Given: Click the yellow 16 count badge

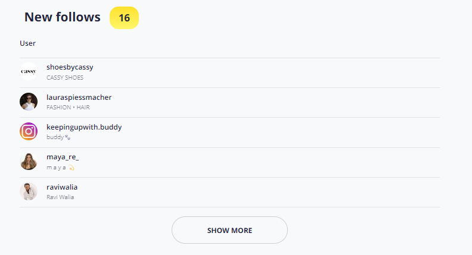Looking at the screenshot, I should click(x=125, y=18).
